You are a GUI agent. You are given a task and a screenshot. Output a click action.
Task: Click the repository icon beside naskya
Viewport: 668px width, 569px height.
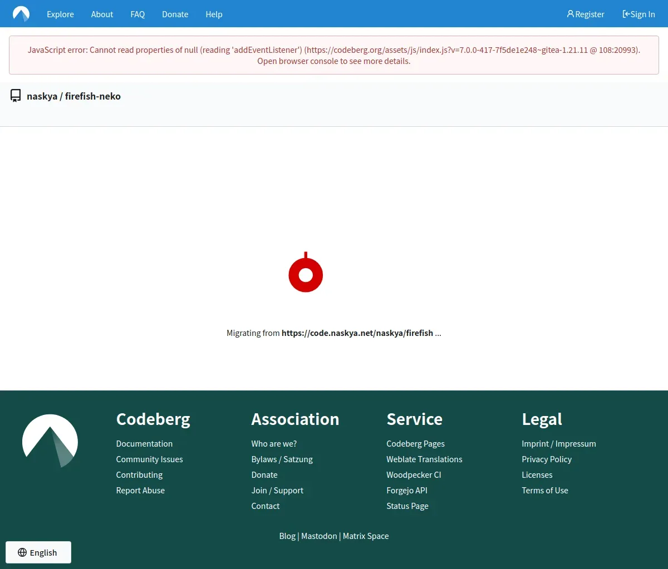click(16, 96)
